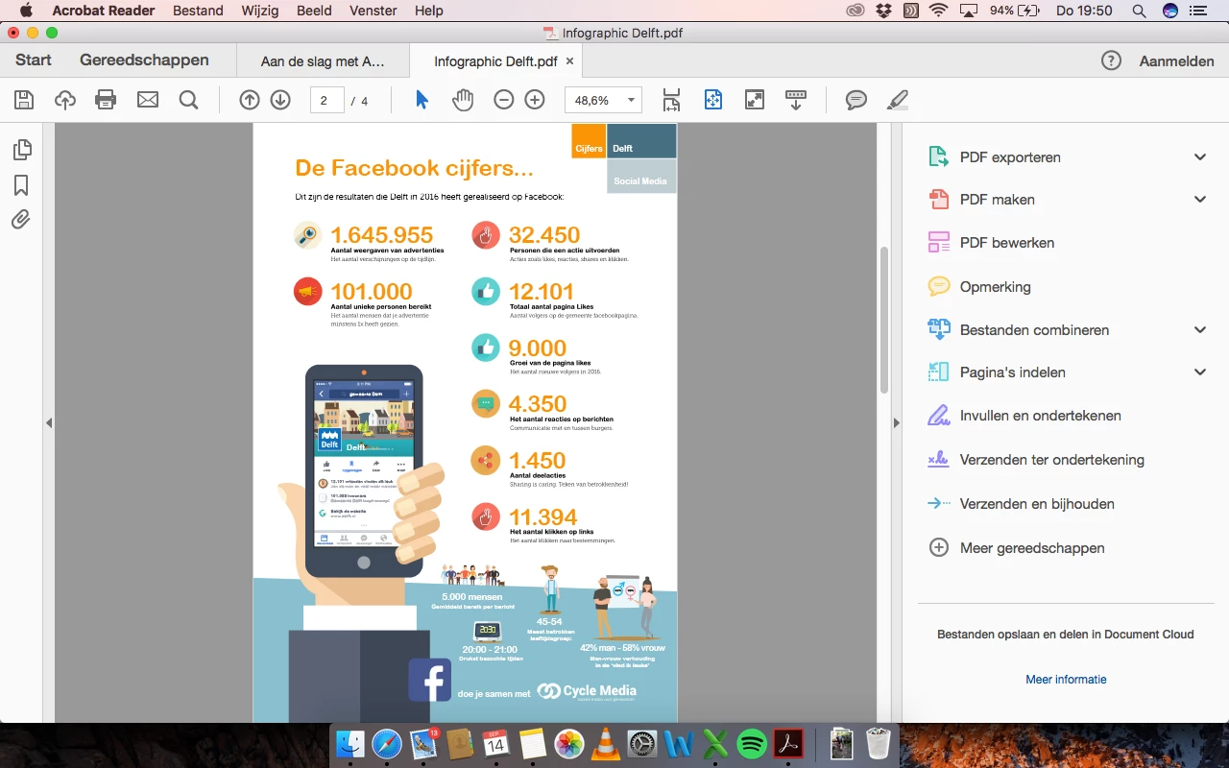Add a comment with speech bubble tool
Screen dimensions: 1229x768
(x=856, y=100)
